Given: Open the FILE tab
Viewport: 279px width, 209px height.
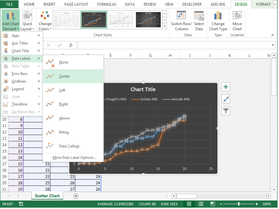Looking at the screenshot, I should (x=9, y=4).
